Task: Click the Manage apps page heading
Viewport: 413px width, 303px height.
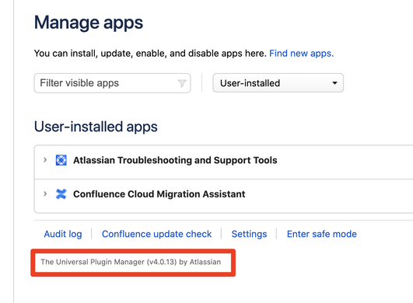Action: tap(89, 23)
